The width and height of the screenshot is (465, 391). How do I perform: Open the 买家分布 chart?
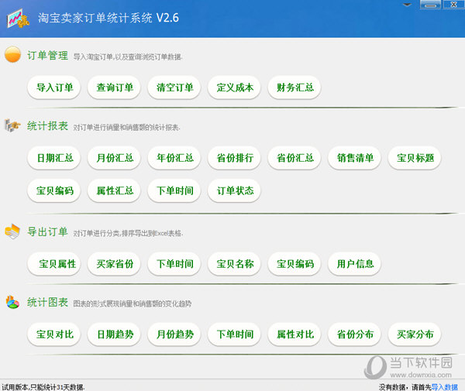click(x=415, y=334)
